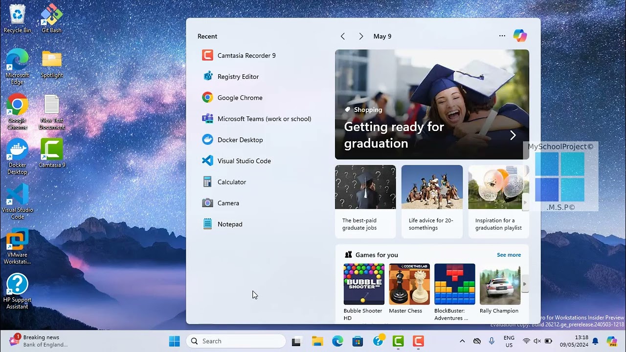Open Master Chess game
This screenshot has height=352, width=626.
(409, 289)
